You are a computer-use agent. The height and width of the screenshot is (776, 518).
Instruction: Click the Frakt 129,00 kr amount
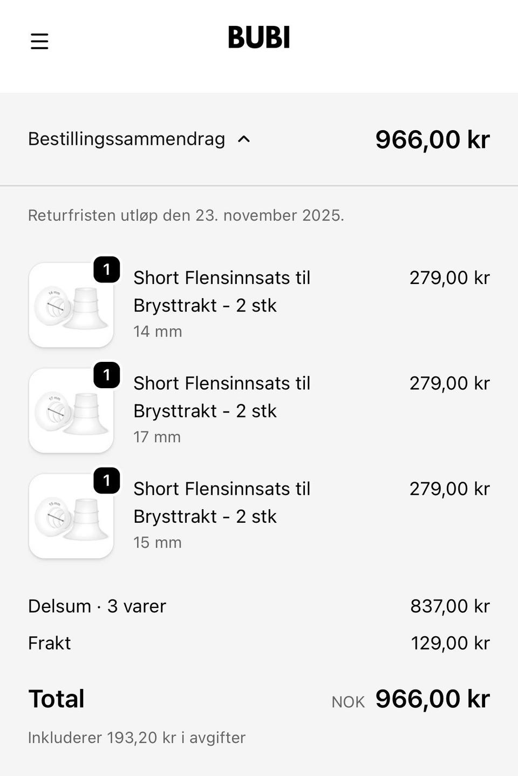(450, 643)
